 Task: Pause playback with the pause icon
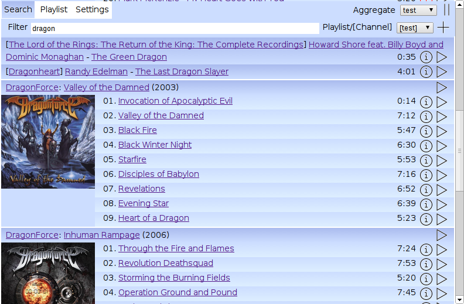(447, 10)
